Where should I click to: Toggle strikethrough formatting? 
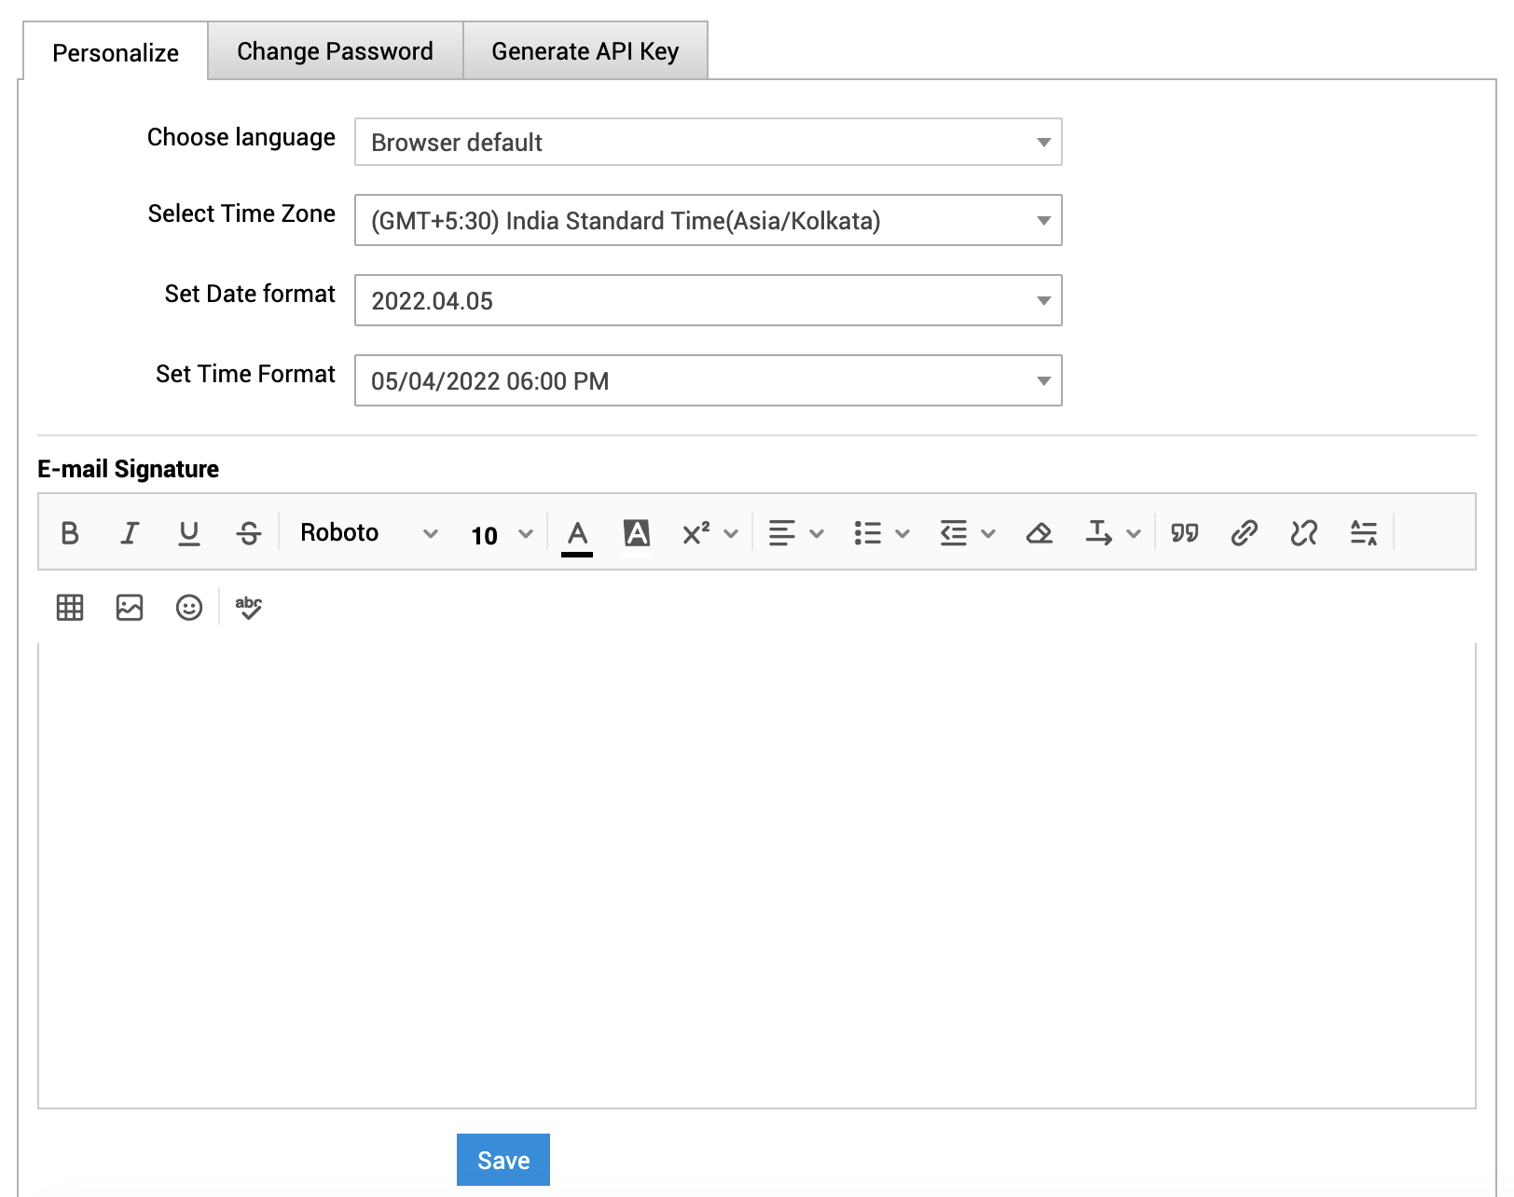249,533
